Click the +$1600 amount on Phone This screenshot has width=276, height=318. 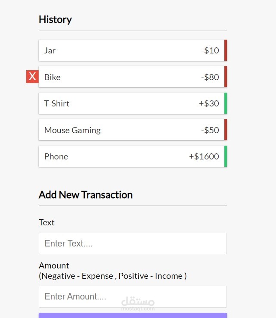pos(204,156)
